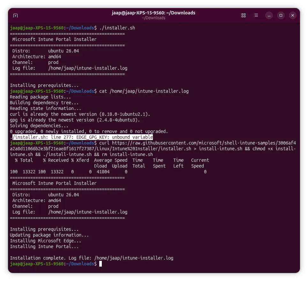Click the 'Current Speed' curl column header

pyautogui.click(x=200, y=163)
